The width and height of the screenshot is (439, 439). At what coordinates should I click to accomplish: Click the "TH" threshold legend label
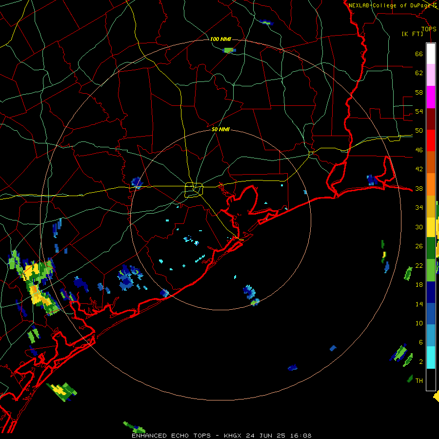(419, 381)
